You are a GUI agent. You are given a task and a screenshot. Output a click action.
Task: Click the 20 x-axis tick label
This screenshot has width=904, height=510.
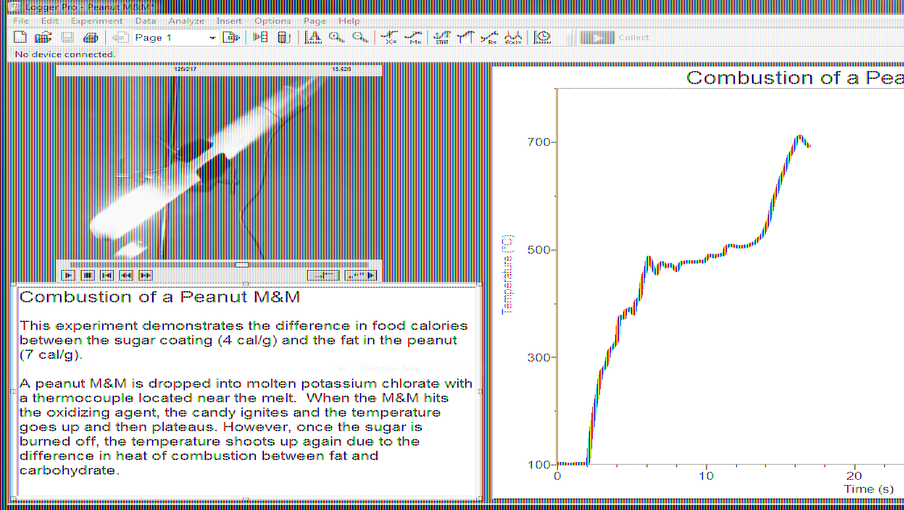(x=854, y=476)
